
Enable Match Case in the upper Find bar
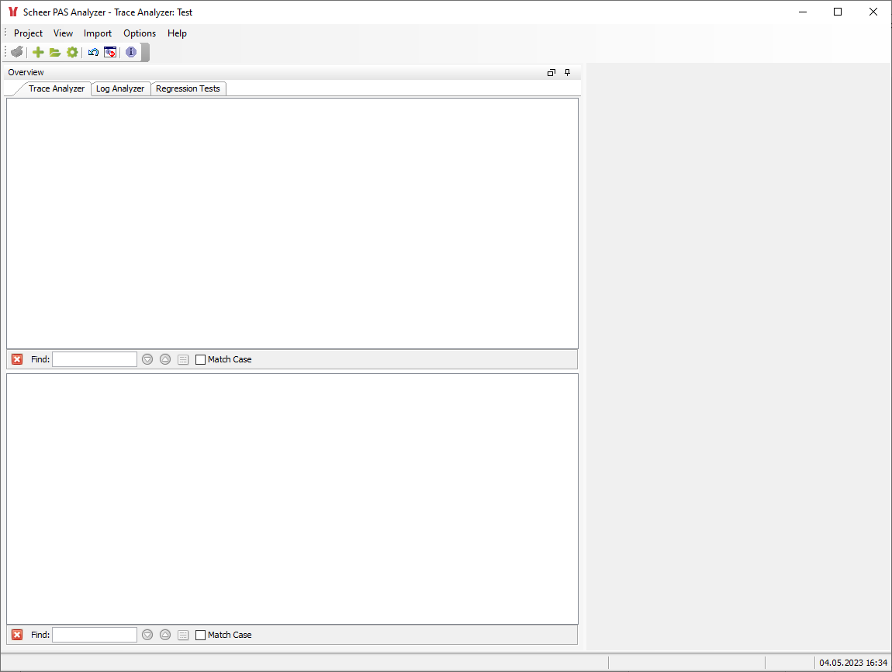(x=199, y=359)
